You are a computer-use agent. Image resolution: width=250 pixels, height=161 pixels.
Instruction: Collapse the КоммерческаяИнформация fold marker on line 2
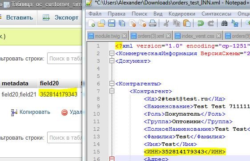pyautogui.click(x=112, y=53)
